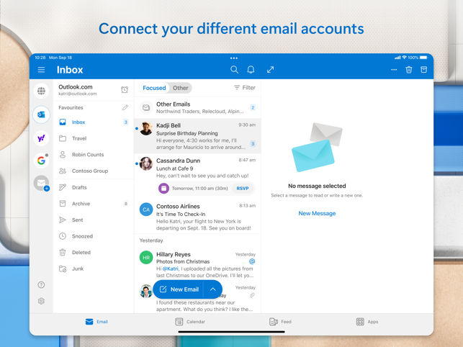Click the @Katri mention link
The image size is (463, 347).
171,269
